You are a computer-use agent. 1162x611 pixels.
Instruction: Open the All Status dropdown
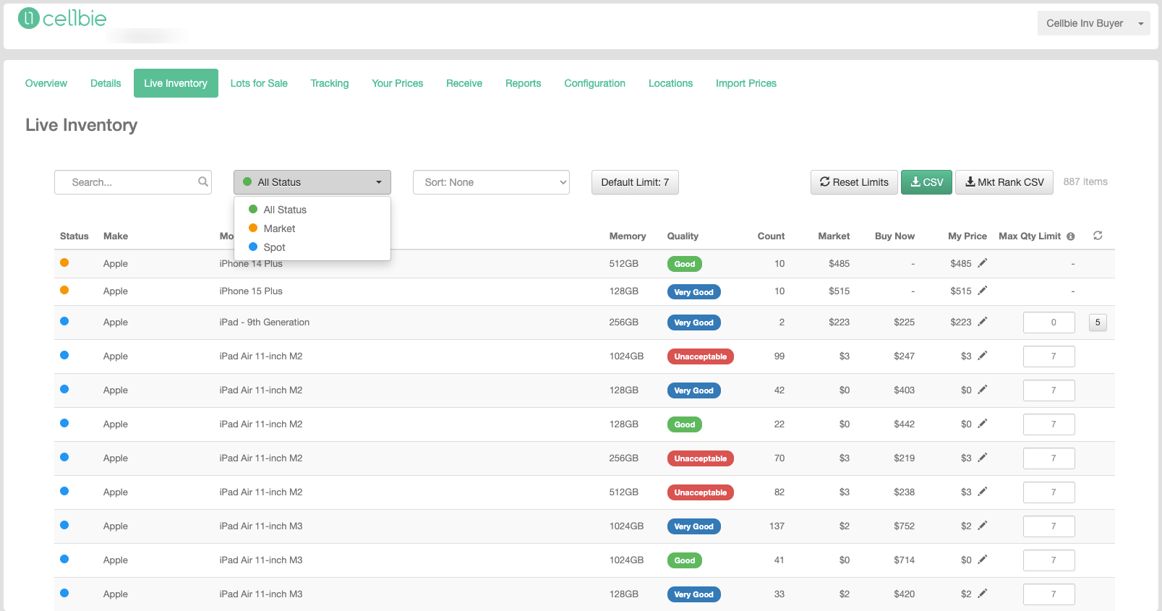pos(312,182)
